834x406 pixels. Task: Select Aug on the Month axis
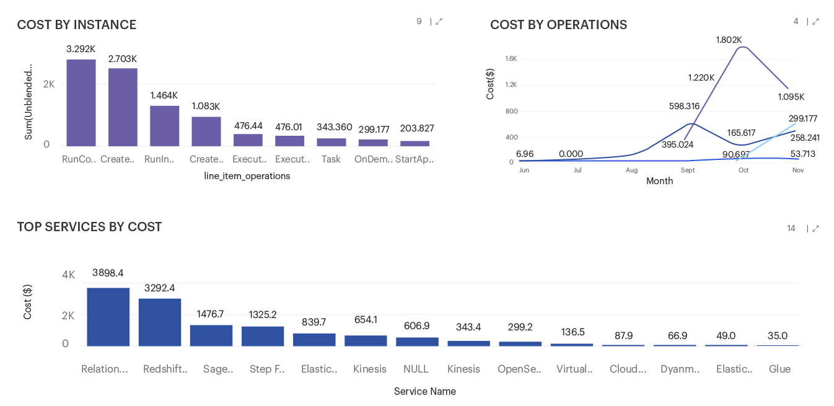[x=631, y=170]
